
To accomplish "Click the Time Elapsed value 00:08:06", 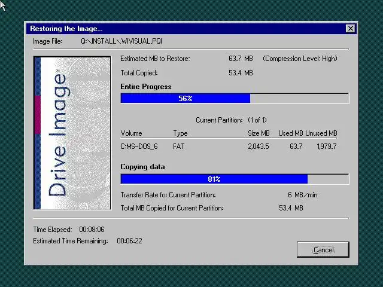I will (92, 230).
